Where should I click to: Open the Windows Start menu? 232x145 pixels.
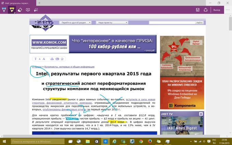tap(4, 142)
